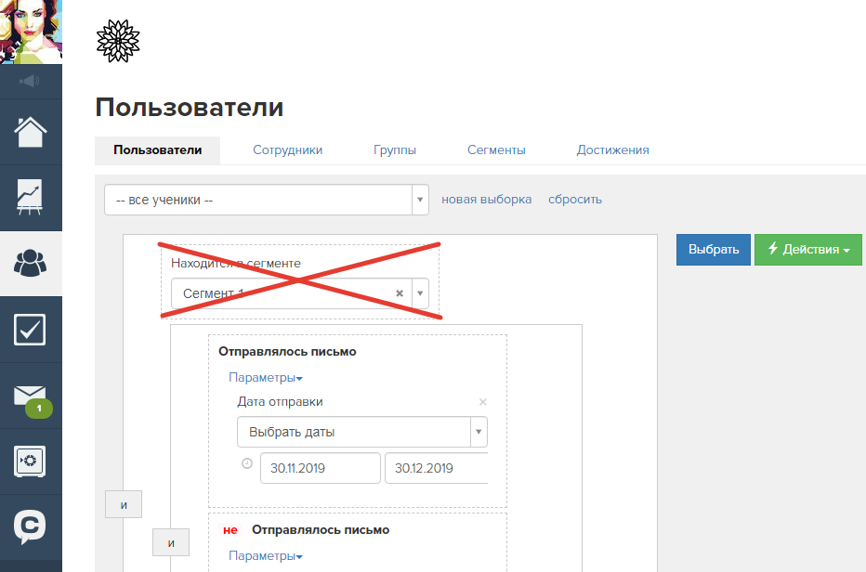Click the blue Выбрать button

[x=714, y=250]
